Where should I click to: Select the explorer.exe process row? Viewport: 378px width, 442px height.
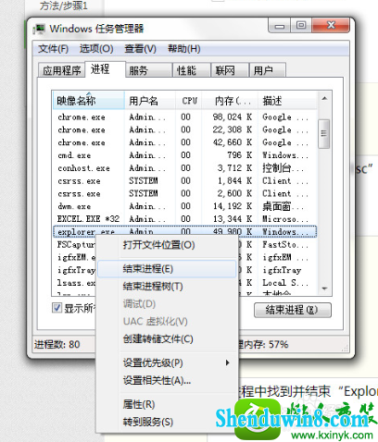(x=185, y=231)
